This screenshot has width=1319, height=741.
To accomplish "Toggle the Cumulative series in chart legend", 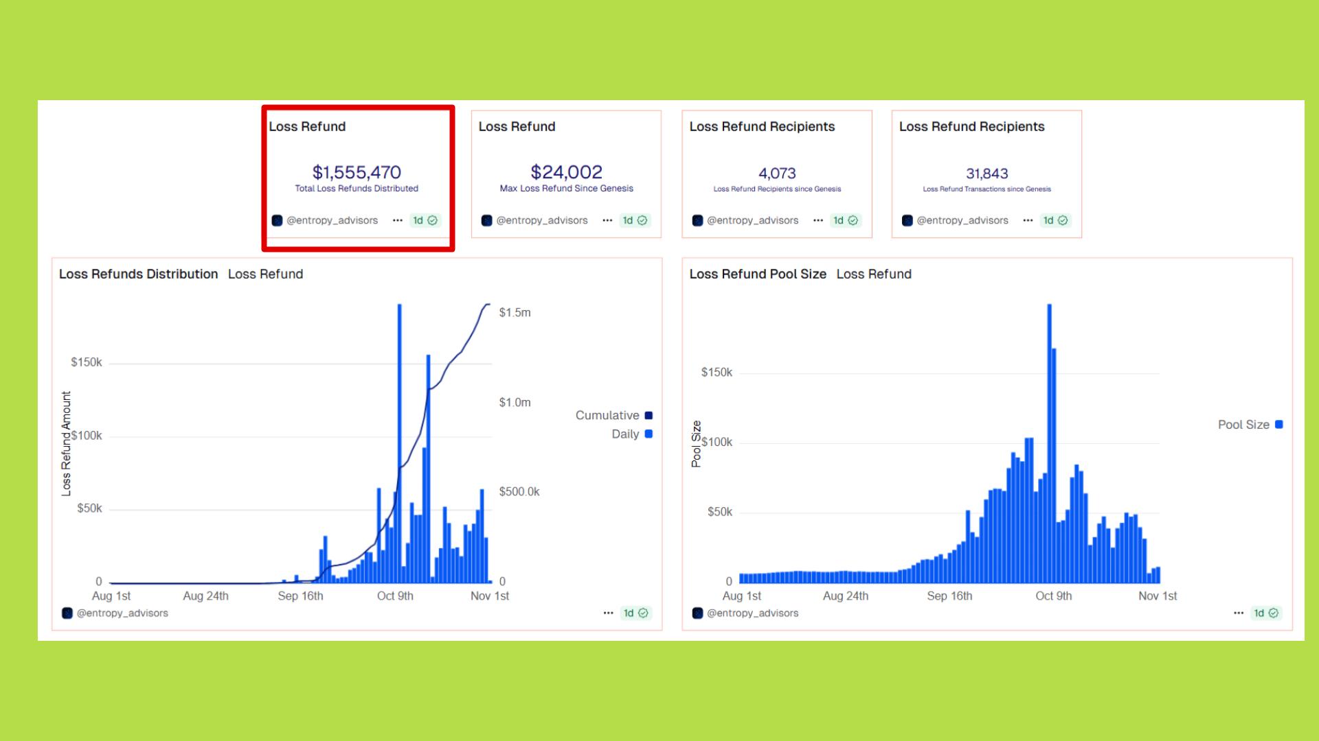I will [607, 415].
